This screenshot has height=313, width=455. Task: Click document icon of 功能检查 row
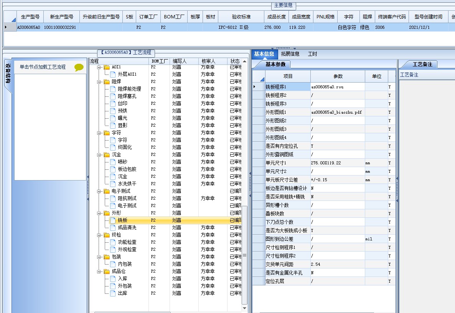click(113, 242)
